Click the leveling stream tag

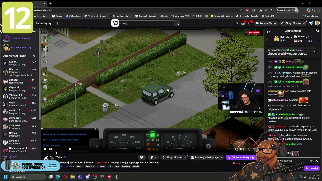(126, 166)
